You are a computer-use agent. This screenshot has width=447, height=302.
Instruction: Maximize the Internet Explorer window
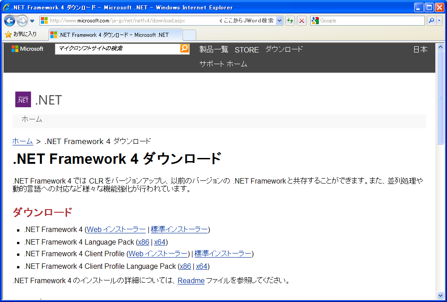pyautogui.click(x=429, y=8)
